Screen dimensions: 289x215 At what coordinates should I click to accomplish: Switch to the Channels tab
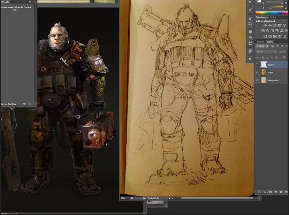(x=260, y=42)
